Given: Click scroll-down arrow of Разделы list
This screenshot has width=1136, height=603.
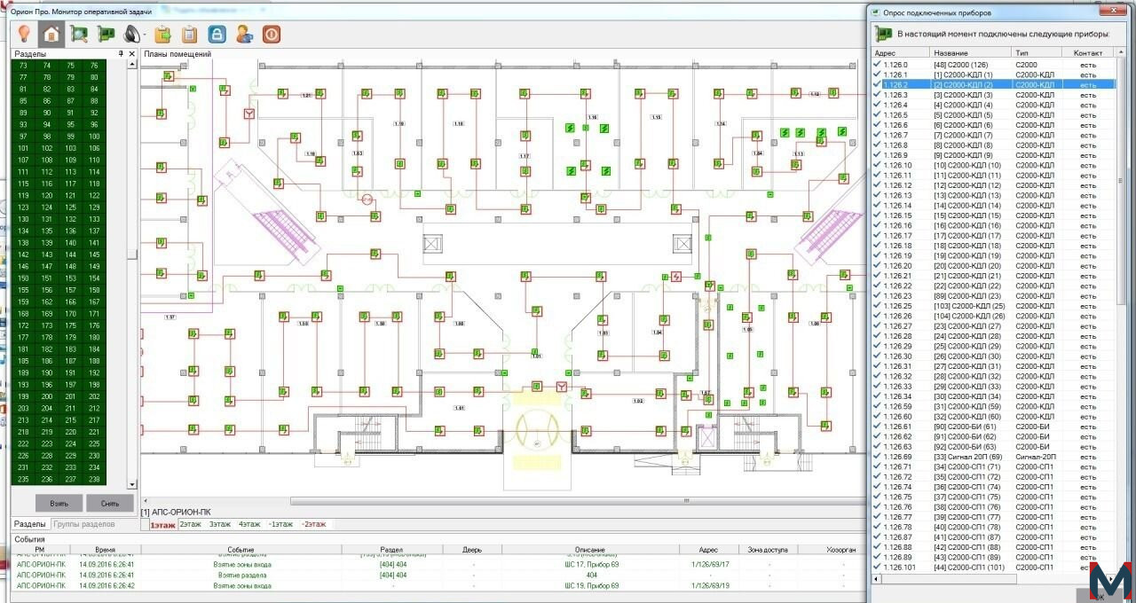Looking at the screenshot, I should click(132, 484).
